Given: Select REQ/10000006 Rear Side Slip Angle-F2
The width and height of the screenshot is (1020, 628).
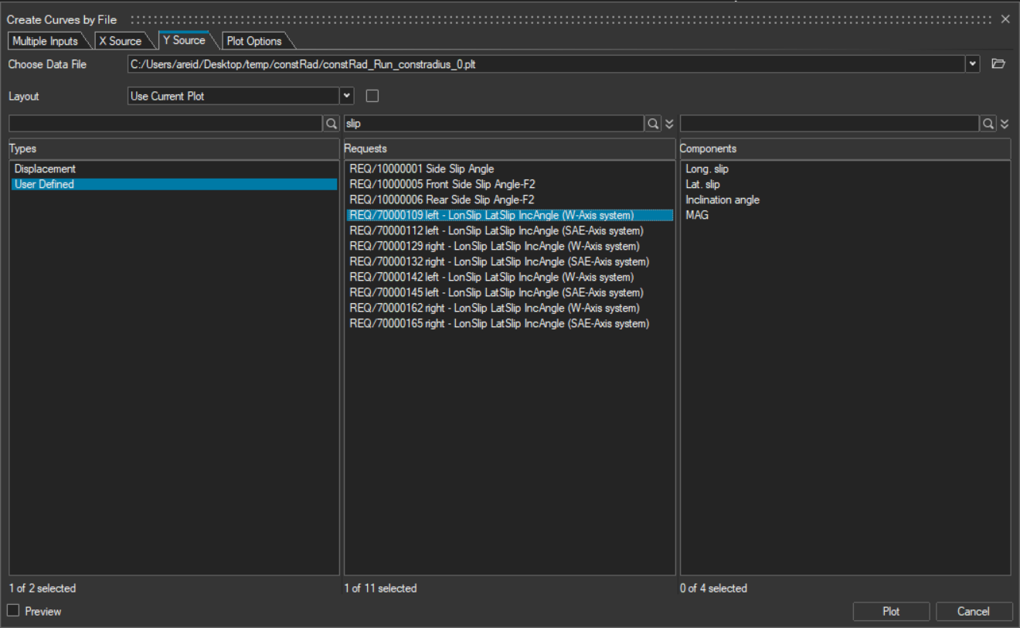Looking at the screenshot, I should 510,200.
